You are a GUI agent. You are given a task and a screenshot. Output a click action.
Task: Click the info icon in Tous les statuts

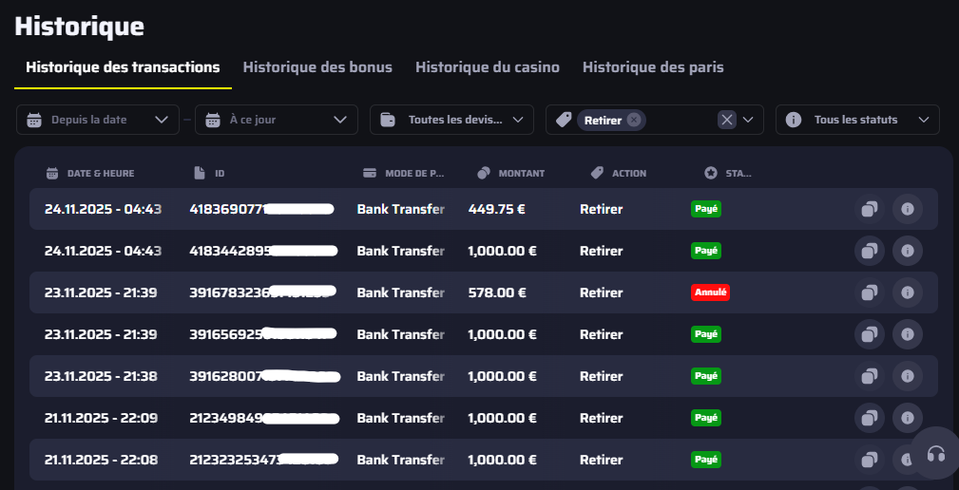point(794,120)
